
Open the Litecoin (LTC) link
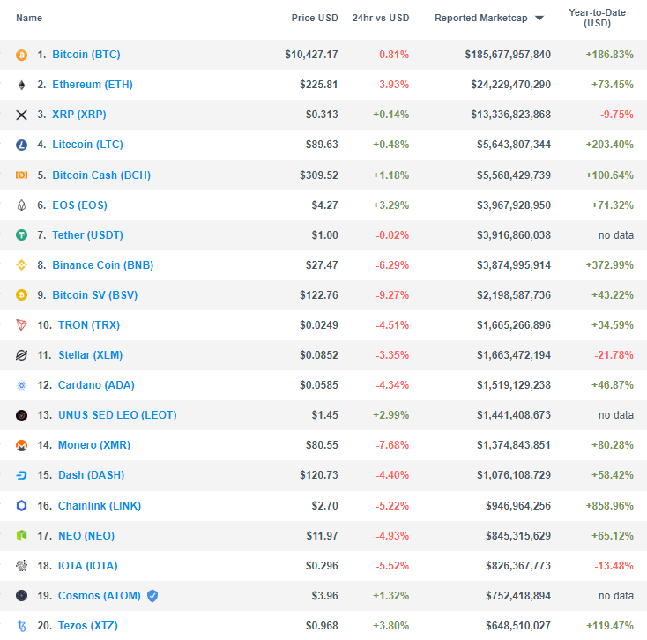pos(87,145)
